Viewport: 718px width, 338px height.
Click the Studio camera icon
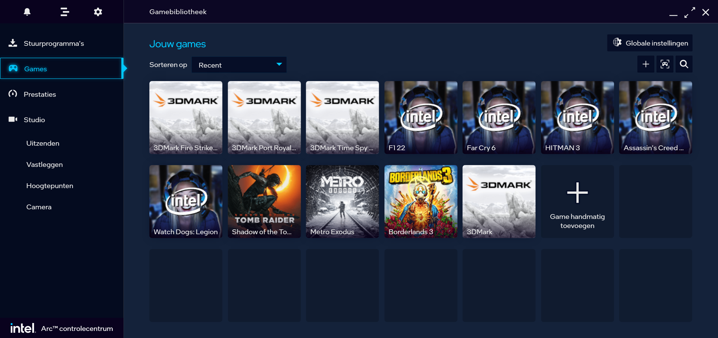pos(13,119)
